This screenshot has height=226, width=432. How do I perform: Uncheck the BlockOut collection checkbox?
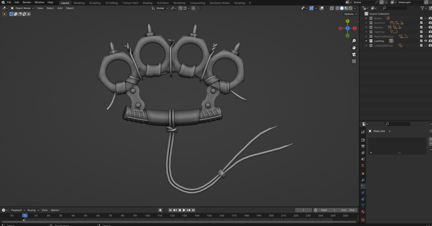[421, 23]
